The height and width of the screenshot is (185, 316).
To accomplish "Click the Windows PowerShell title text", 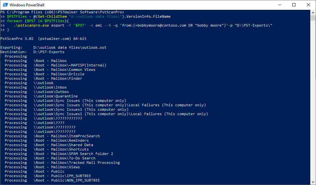I will coord(27,5).
